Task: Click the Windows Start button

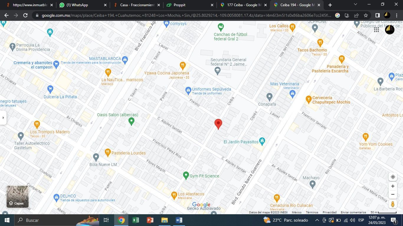Action: pyautogui.click(x=7, y=220)
